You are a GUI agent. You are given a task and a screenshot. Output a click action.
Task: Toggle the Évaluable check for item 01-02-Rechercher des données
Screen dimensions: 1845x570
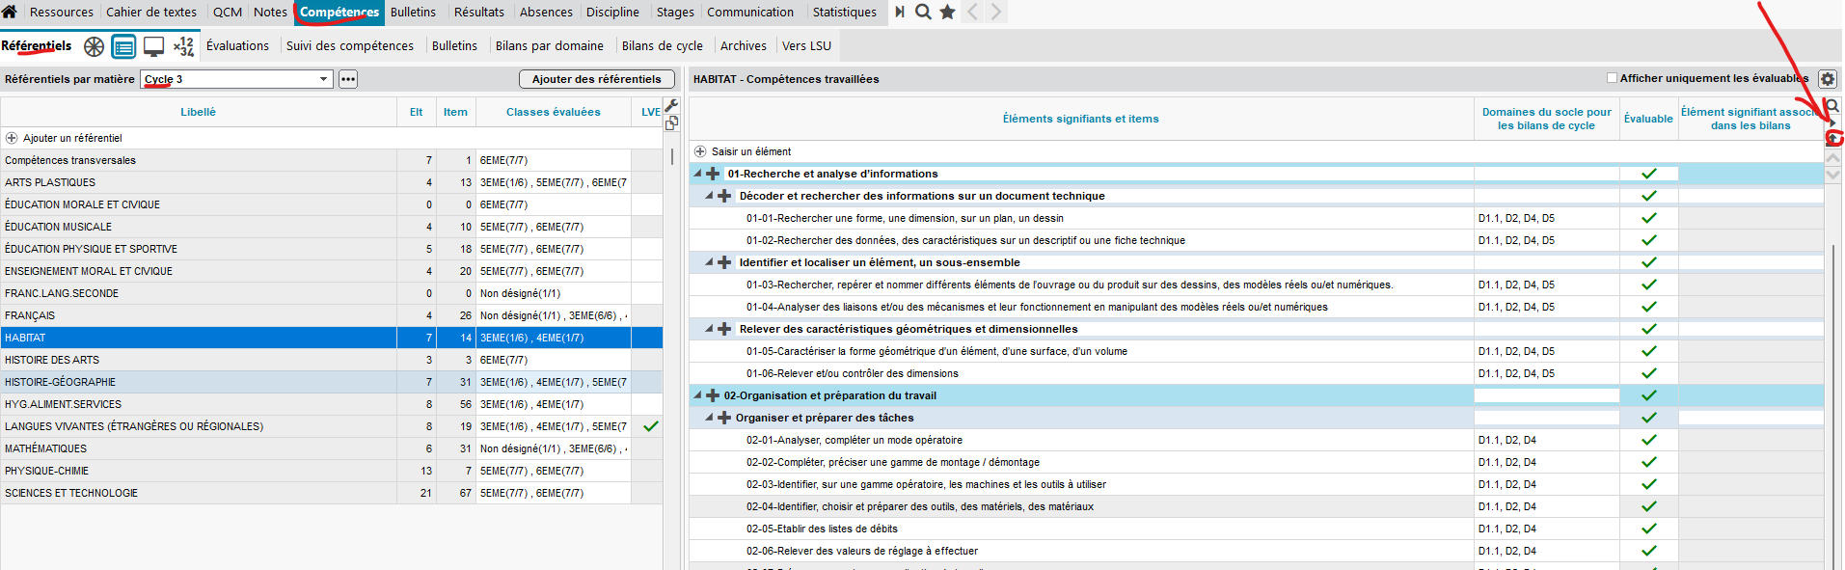[1649, 240]
